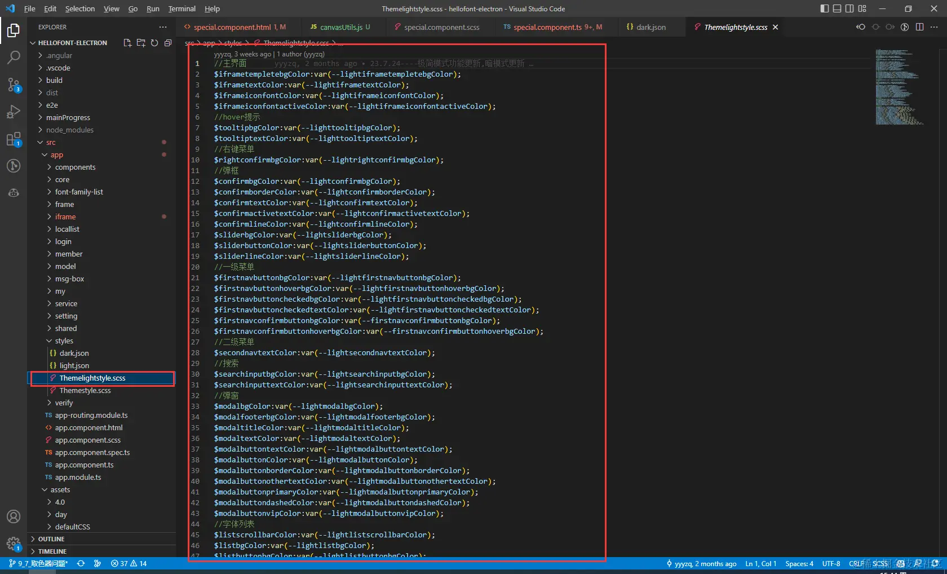Click line number 20 in the gutter
The image size is (947, 574).
195,267
